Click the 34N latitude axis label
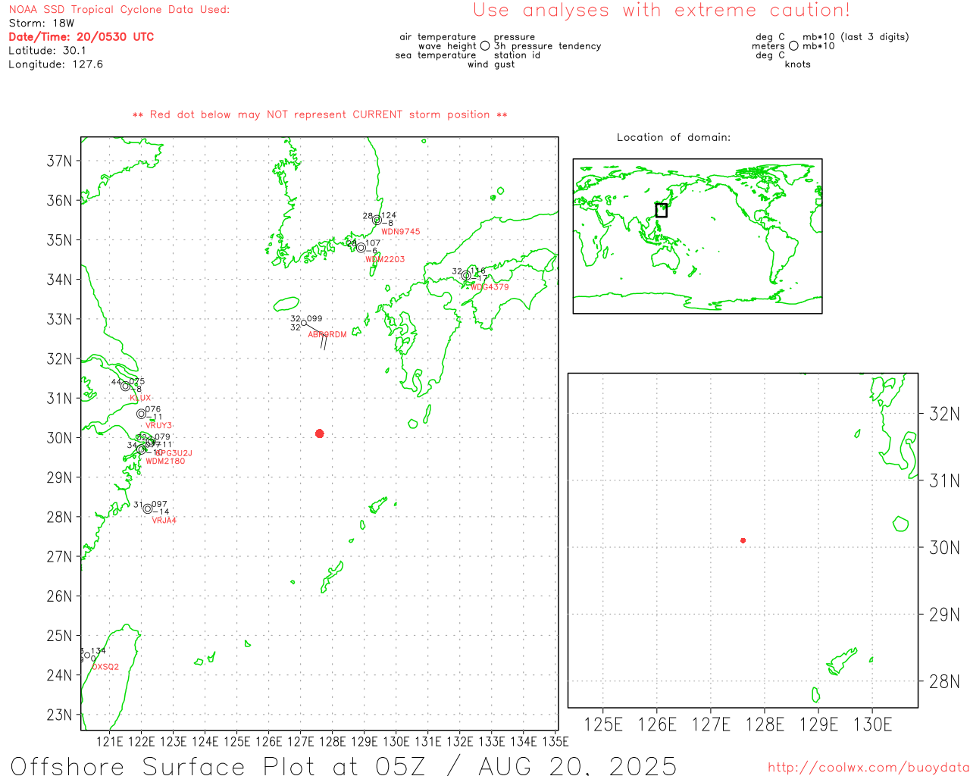The image size is (970, 776). tap(60, 280)
